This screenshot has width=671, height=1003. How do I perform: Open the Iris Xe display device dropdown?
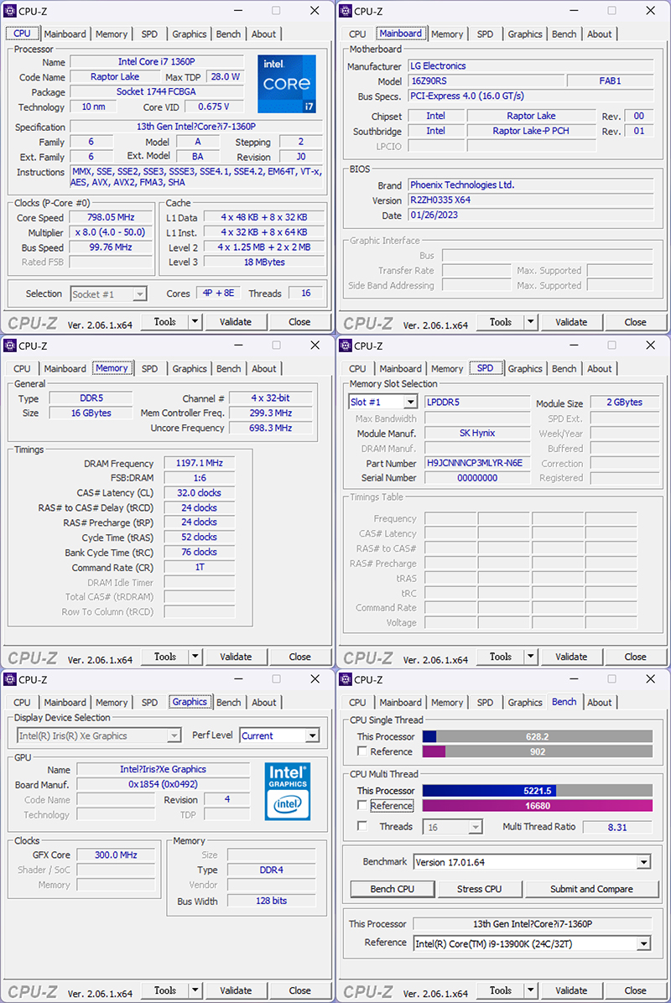click(x=174, y=735)
